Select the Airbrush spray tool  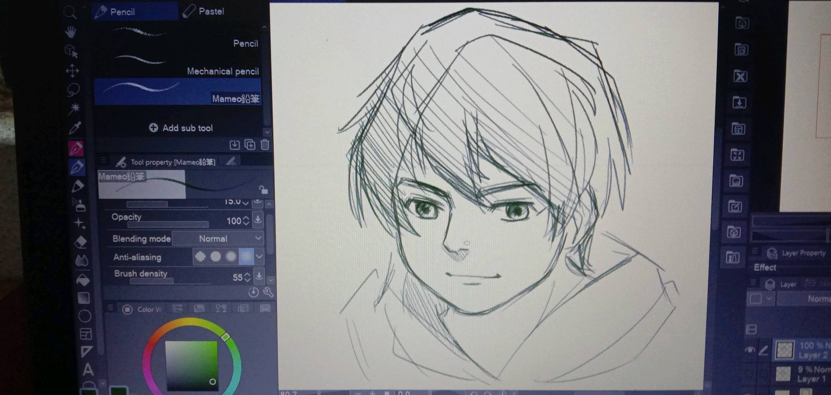click(x=79, y=205)
